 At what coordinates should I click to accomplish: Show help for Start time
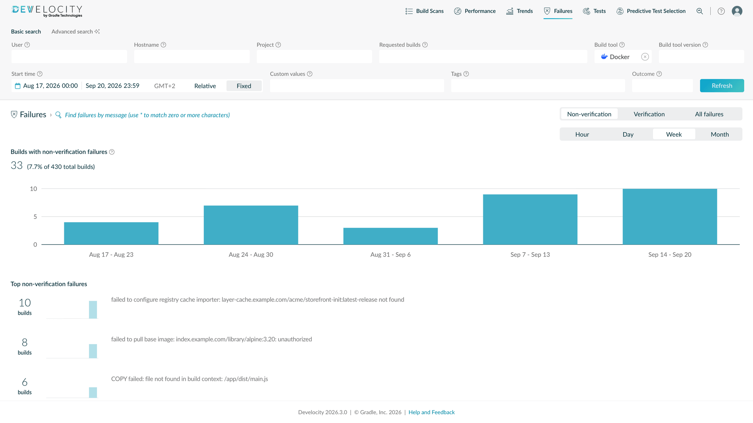(40, 74)
